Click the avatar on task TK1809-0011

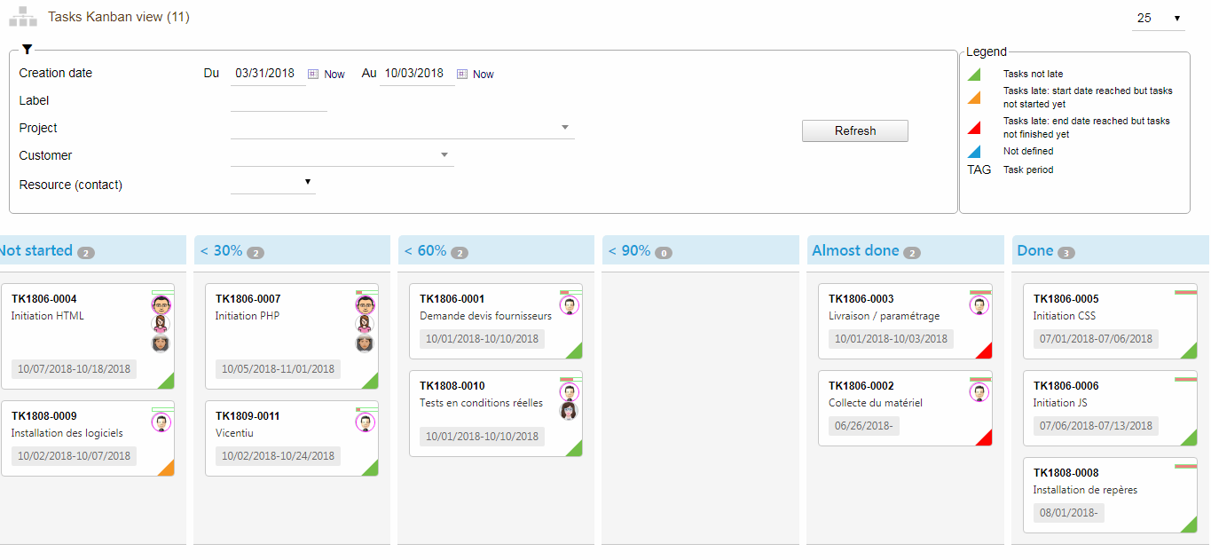pyautogui.click(x=365, y=422)
